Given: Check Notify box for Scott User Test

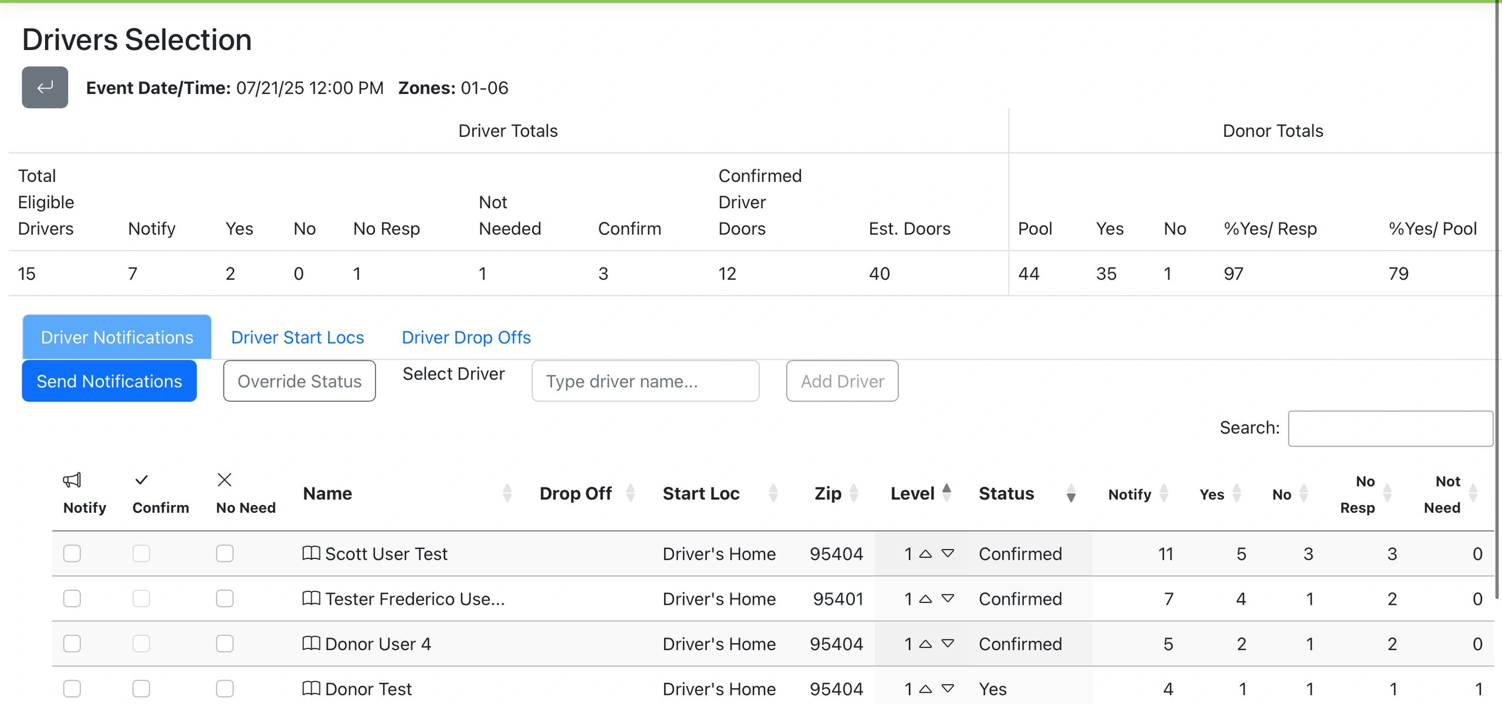Looking at the screenshot, I should (x=72, y=553).
